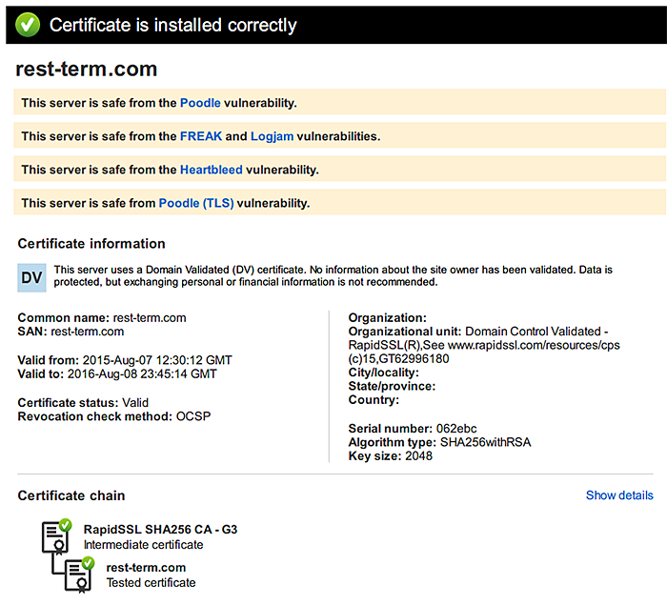Click the green checkmark icon in the header banner
Viewport: 667px width, 605px height.
click(x=28, y=25)
